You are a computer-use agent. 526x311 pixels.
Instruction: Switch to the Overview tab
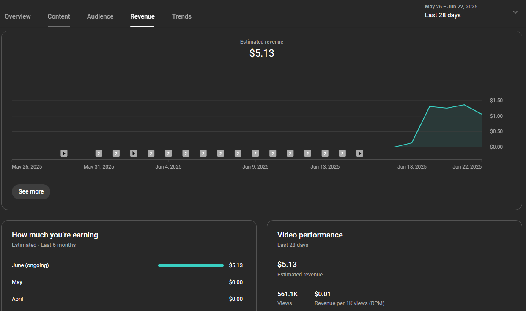tap(18, 16)
